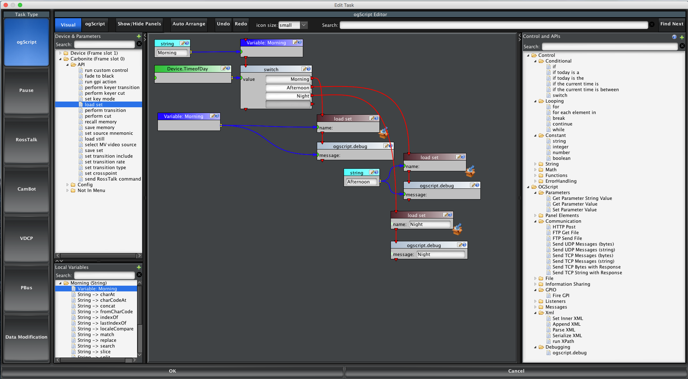Edit the switch node with its pencil icon
688x379 pixels.
click(x=304, y=69)
